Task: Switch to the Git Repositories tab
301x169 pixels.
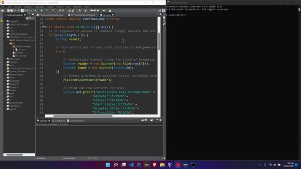Action: click(x=76, y=121)
